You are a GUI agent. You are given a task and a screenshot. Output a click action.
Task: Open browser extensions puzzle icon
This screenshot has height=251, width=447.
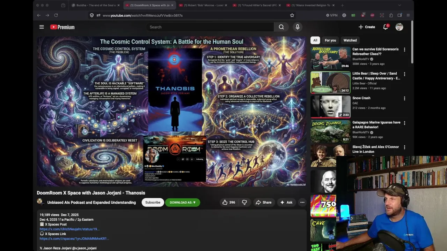(391, 15)
